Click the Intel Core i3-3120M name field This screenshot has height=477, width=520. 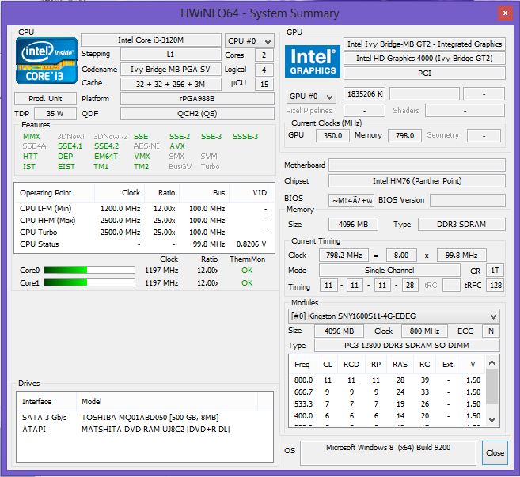click(x=151, y=40)
